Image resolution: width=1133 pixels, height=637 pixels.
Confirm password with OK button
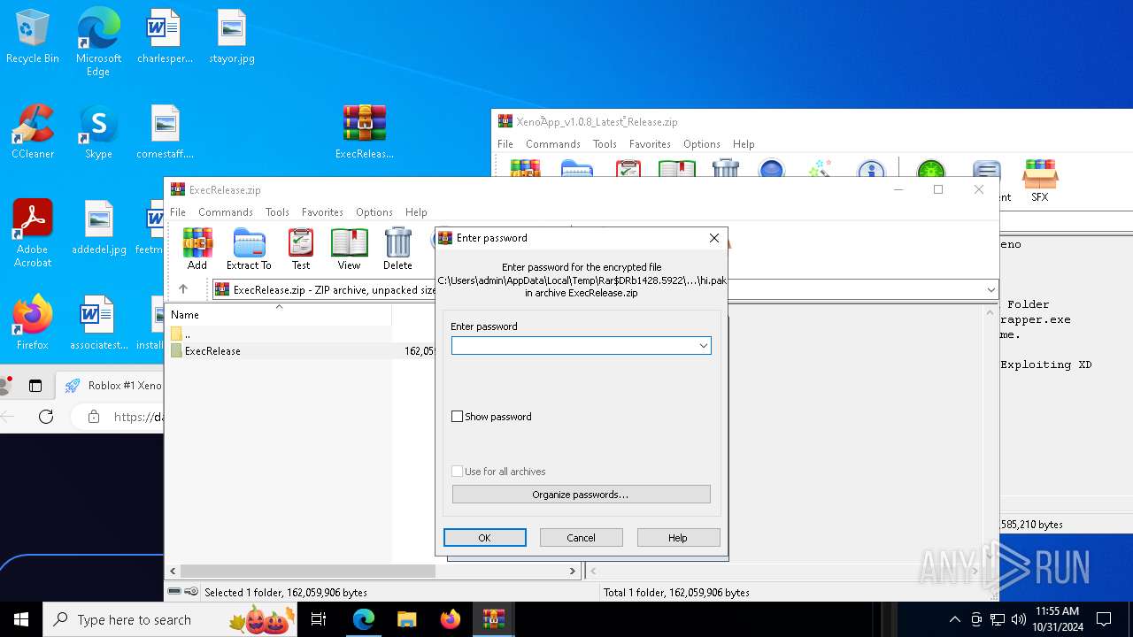[x=484, y=538]
